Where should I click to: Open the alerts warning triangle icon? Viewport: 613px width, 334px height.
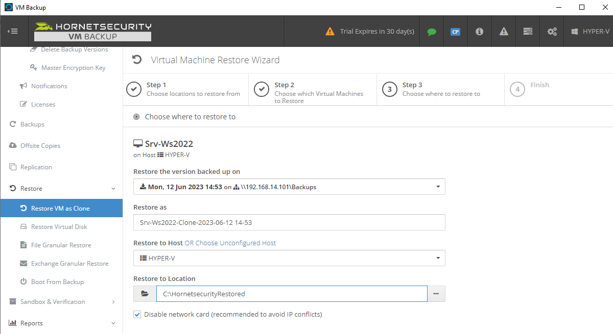[504, 32]
